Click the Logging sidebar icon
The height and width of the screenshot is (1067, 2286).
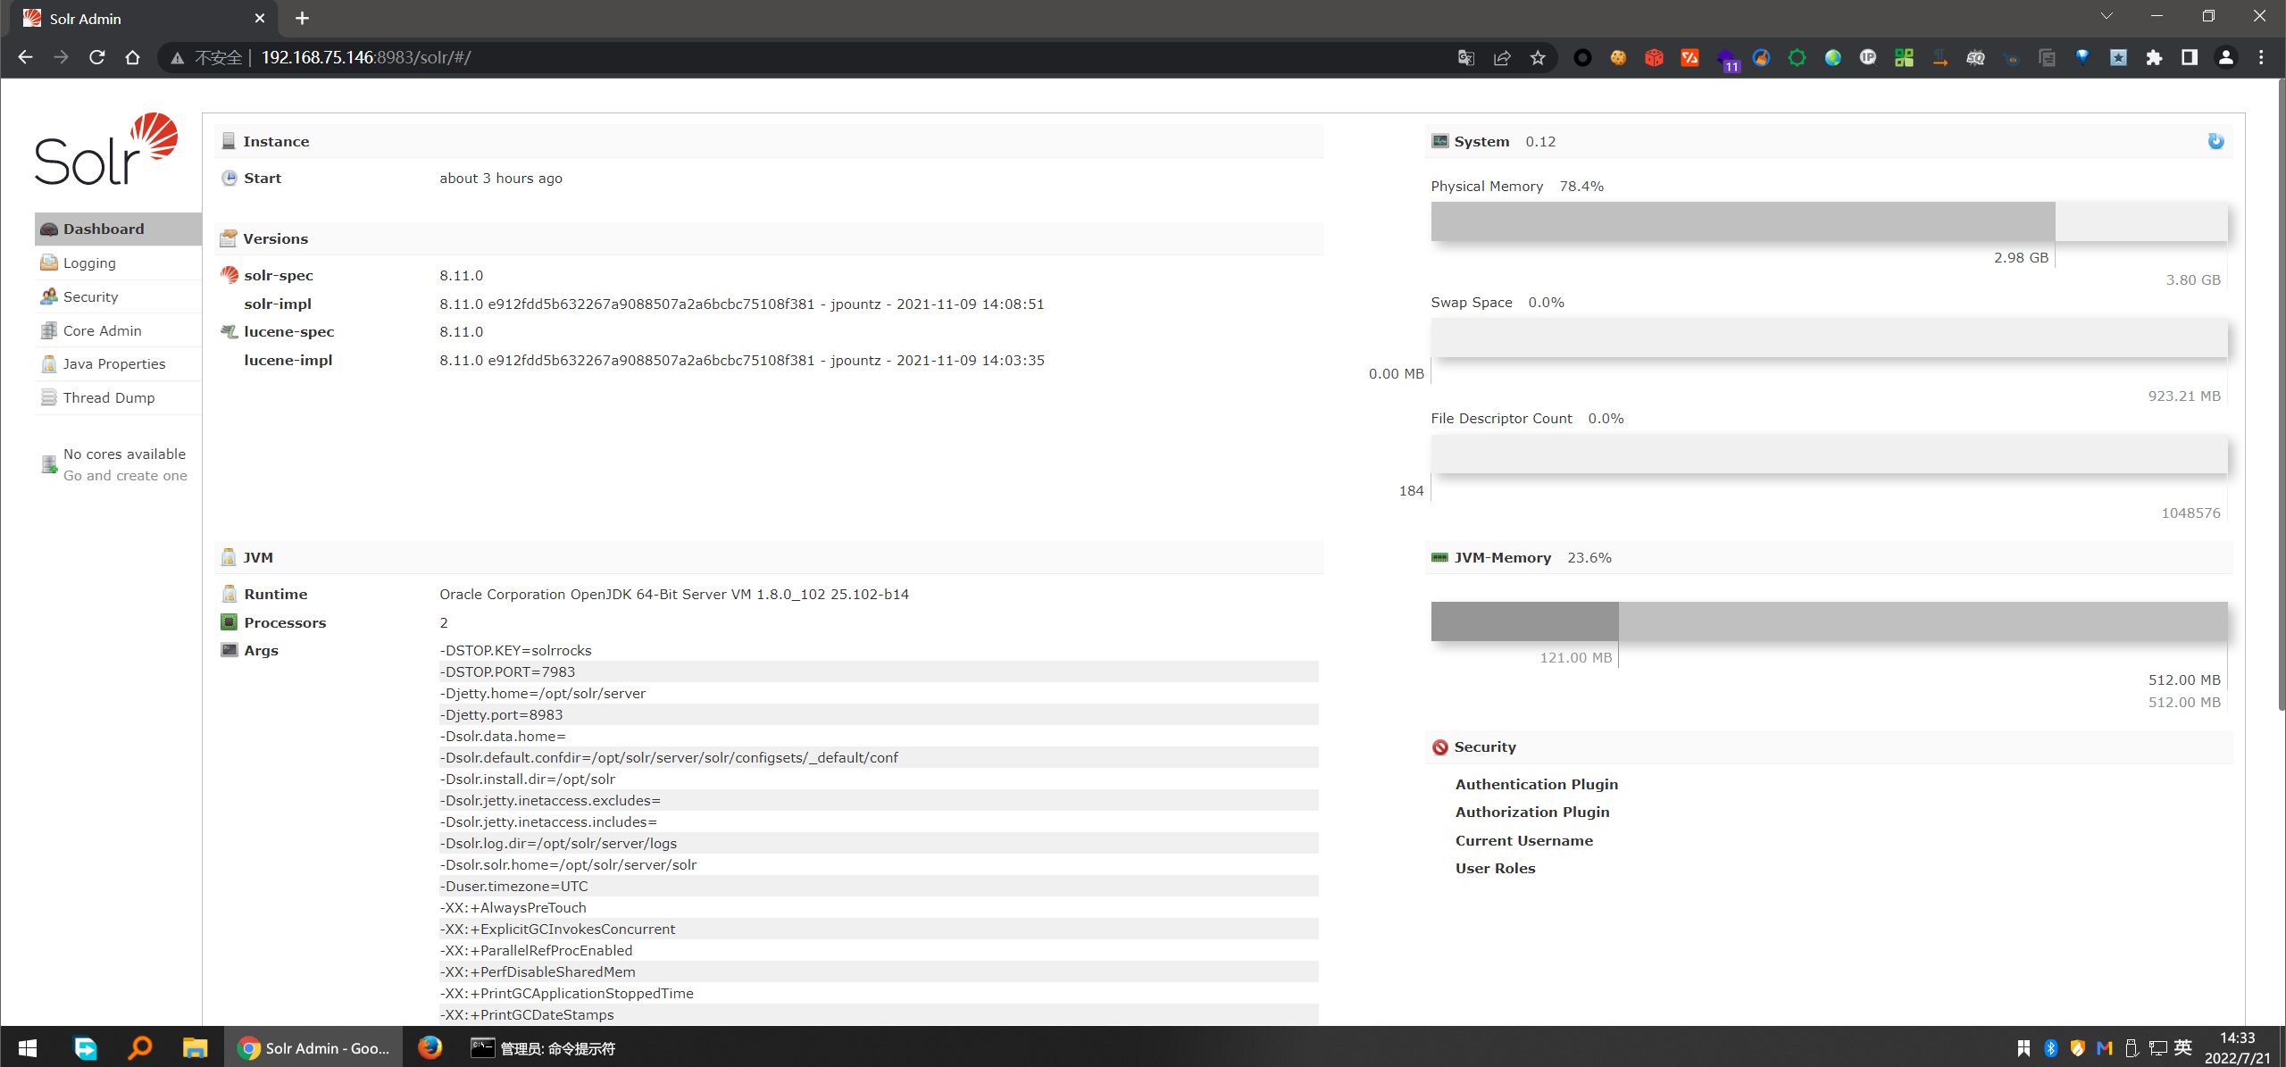point(49,263)
